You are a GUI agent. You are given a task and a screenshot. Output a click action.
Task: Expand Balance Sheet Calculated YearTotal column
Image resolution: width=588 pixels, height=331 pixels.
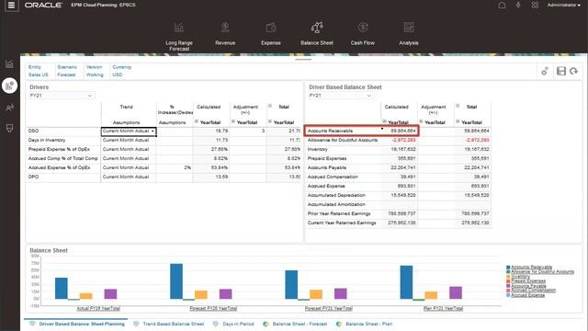[x=384, y=121]
